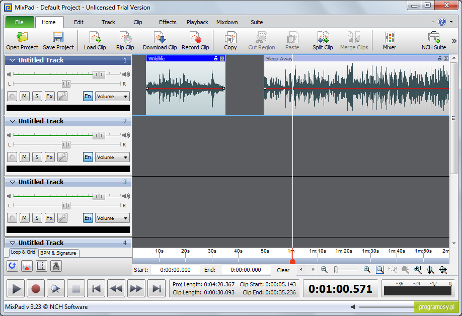
Task: Click the vertical zoom in icon
Action: click(x=418, y=270)
